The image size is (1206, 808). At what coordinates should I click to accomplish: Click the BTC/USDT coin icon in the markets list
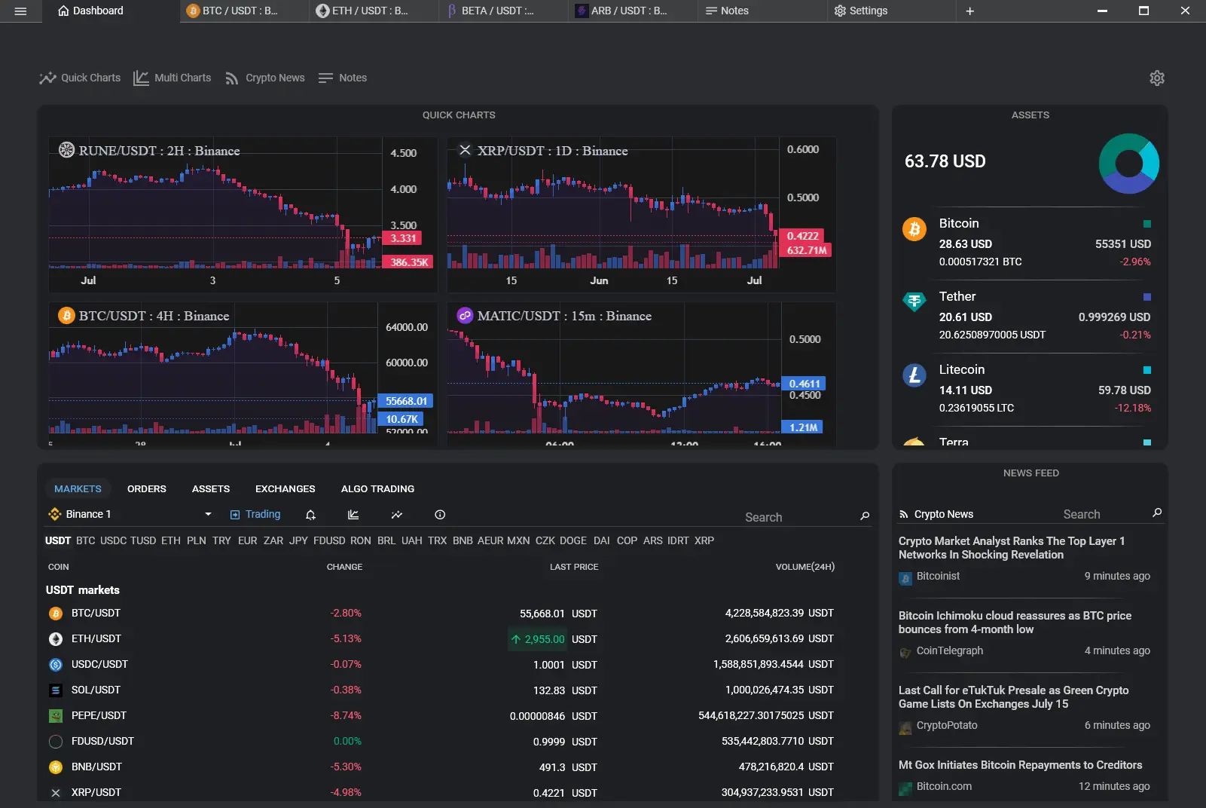pyautogui.click(x=56, y=614)
